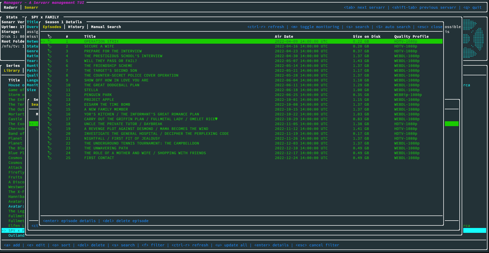Select Outland in the series list
489x253 pixels.
pyautogui.click(x=16, y=235)
